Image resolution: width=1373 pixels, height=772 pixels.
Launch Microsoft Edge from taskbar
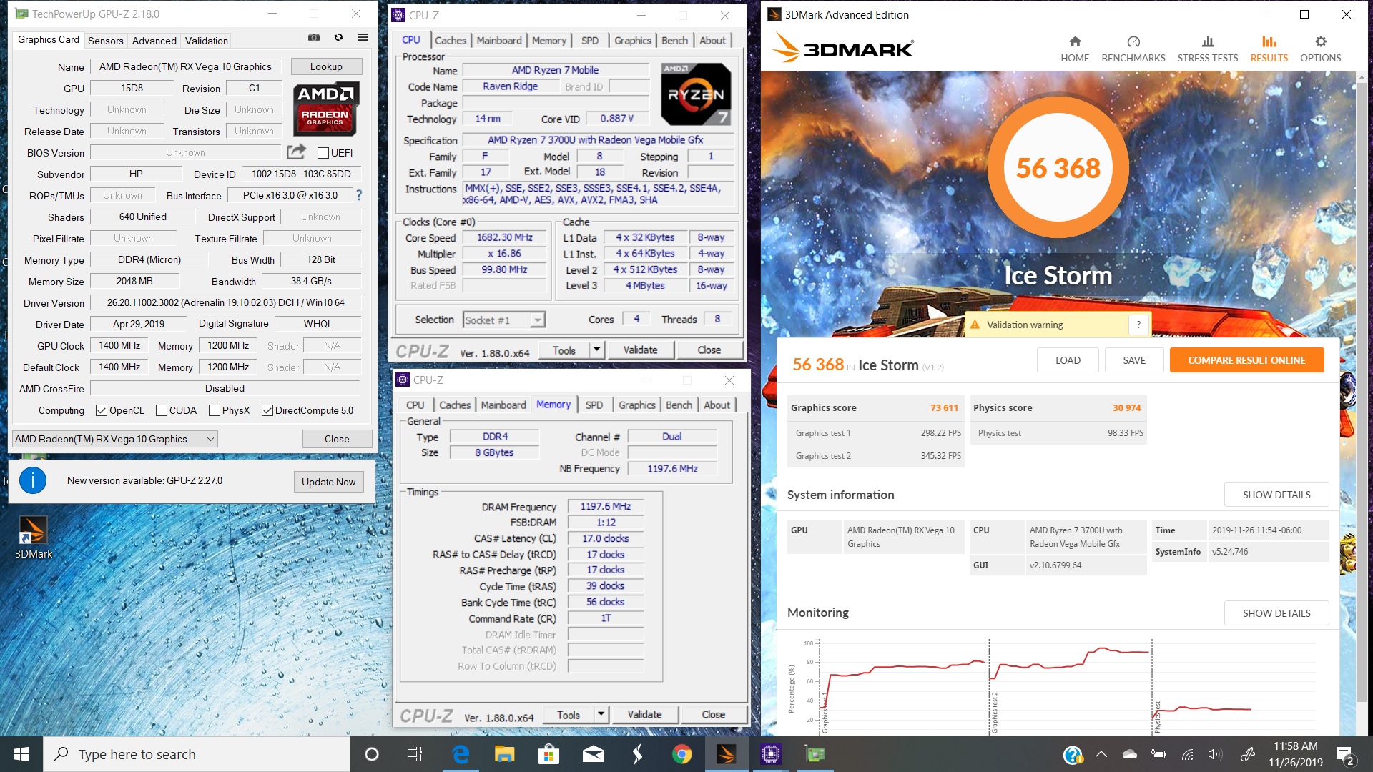(x=461, y=754)
